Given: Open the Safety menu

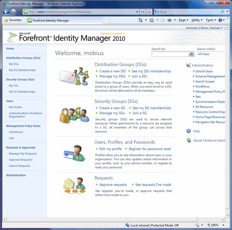Looking at the screenshot, I should [x=197, y=20].
